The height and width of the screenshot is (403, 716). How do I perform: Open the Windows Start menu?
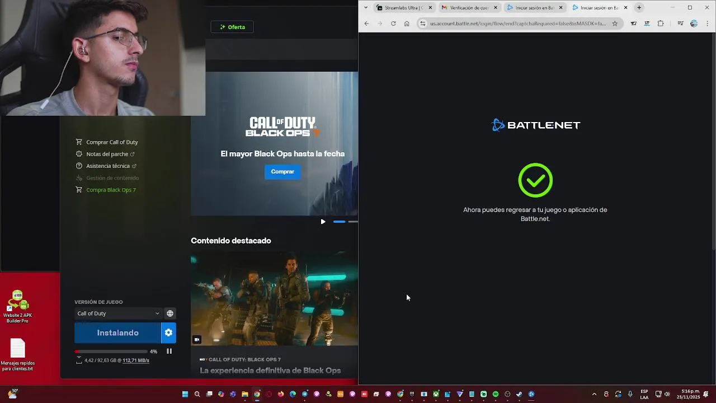tap(185, 394)
